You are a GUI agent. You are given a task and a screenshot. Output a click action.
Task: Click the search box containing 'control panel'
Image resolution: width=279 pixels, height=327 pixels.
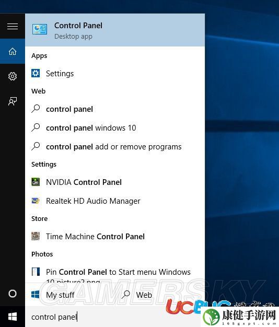113,317
